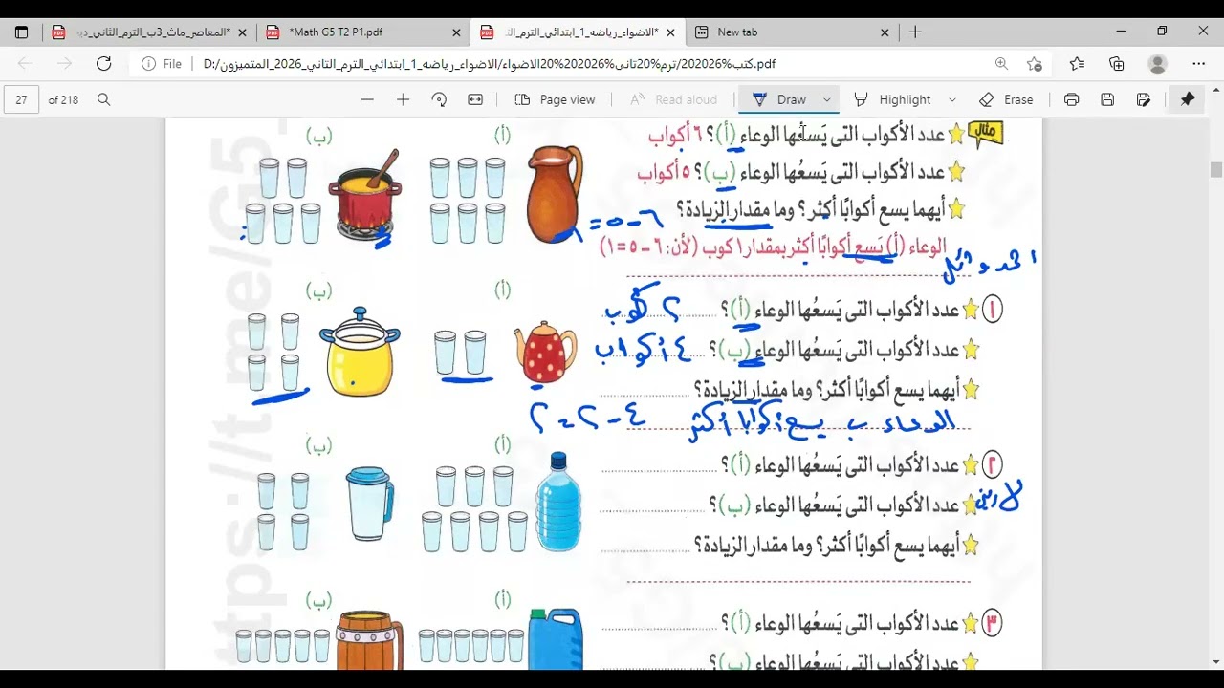Screen dimensions: 1224x688
Task: Click the brown clay jug picture
Action: (x=555, y=194)
